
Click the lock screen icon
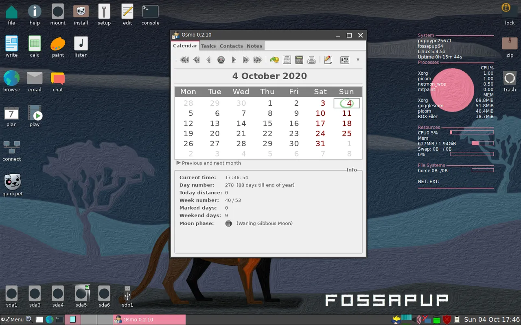coord(510,14)
